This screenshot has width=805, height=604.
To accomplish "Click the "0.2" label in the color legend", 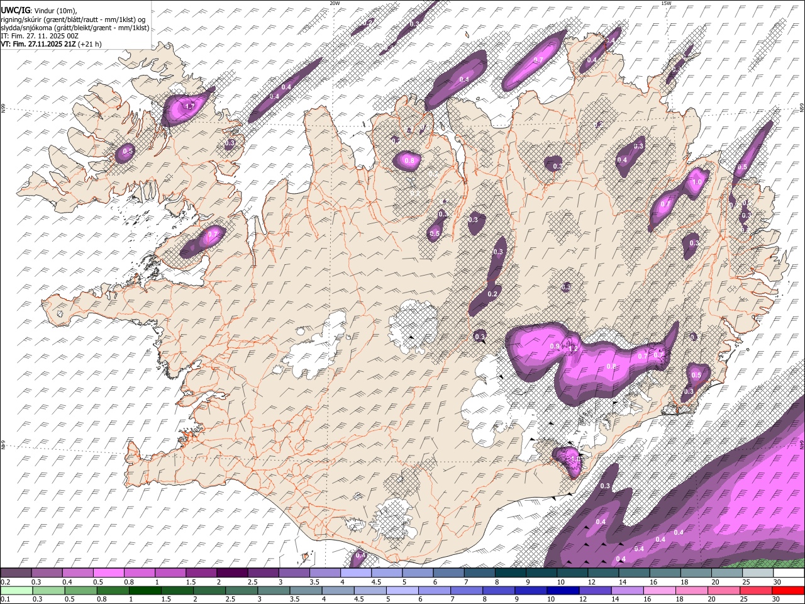I will pos(4,582).
